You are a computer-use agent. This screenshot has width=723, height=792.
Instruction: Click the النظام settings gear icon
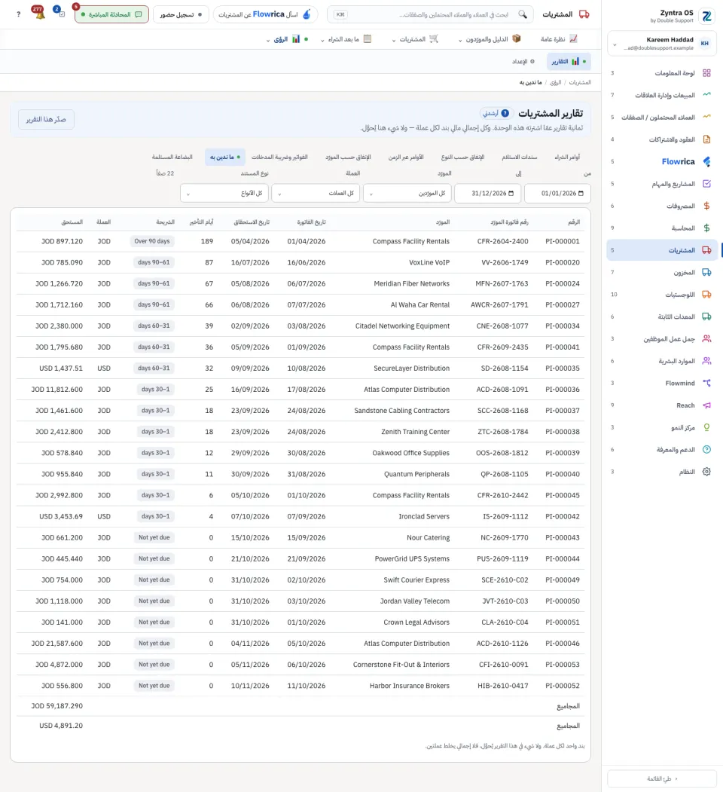(x=706, y=472)
